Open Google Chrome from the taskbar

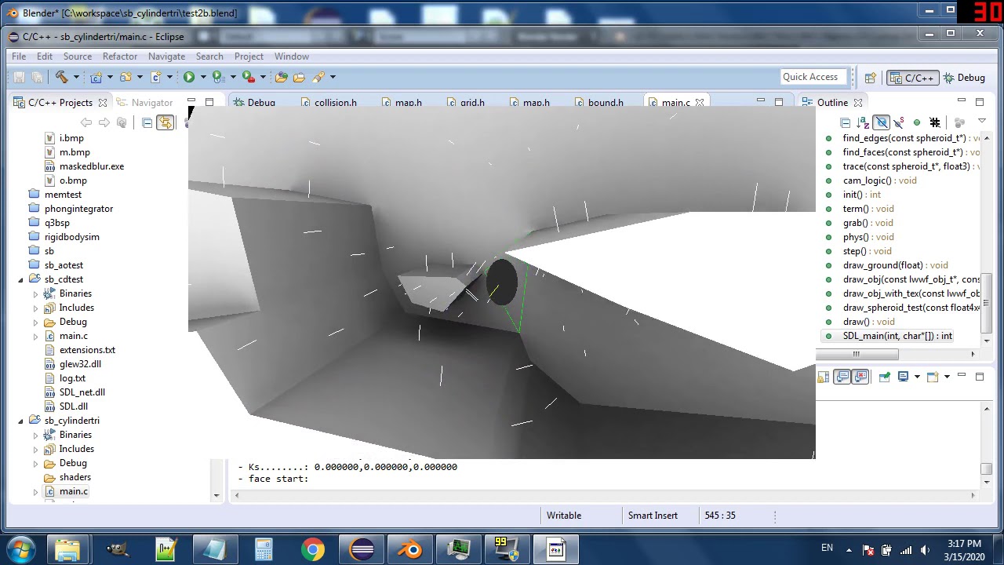point(312,549)
